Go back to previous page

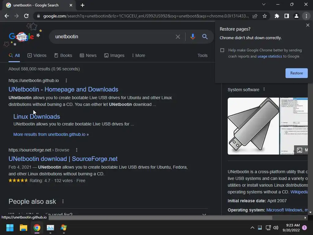tap(7, 16)
